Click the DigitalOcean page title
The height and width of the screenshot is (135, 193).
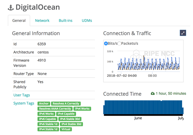[x=38, y=7]
